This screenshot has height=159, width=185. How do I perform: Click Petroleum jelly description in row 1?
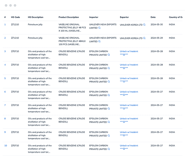click(x=35, y=24)
